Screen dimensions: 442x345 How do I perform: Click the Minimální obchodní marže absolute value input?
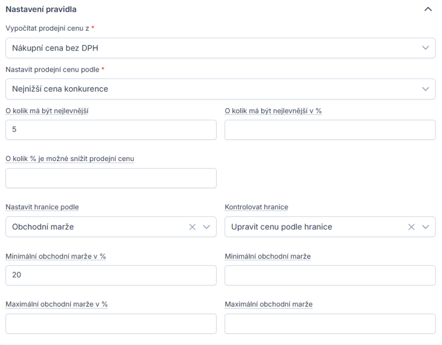(330, 275)
